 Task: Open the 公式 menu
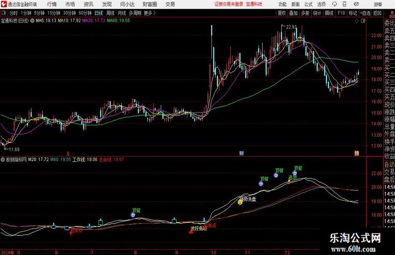[x=308, y=4]
